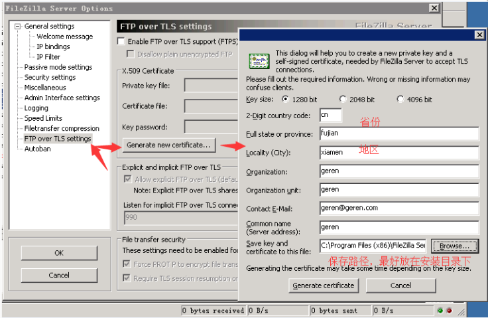Click the Locality (City) field
The image size is (488, 318).
pos(399,153)
